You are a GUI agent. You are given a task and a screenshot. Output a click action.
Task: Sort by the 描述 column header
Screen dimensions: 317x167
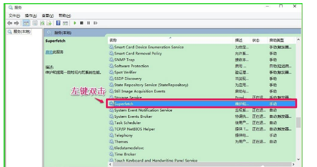coord(241,40)
